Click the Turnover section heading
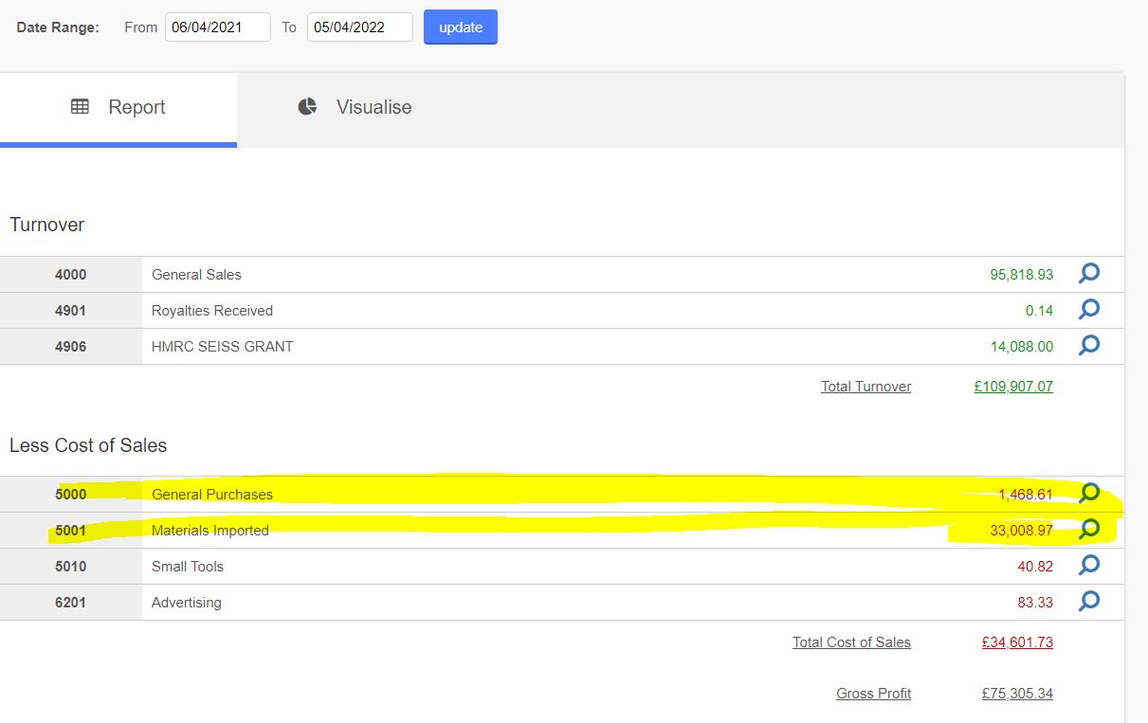Image resolution: width=1148 pixels, height=723 pixels. point(47,225)
